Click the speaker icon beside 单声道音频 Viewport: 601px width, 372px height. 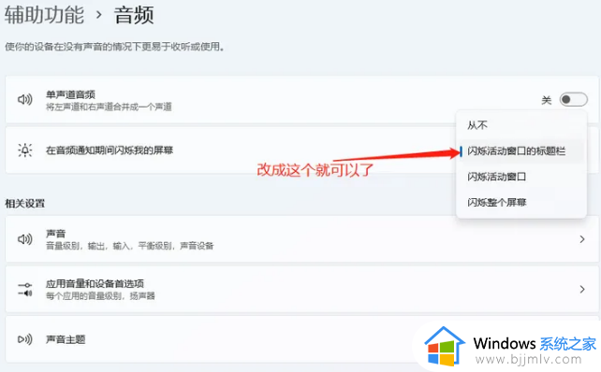[25, 100]
